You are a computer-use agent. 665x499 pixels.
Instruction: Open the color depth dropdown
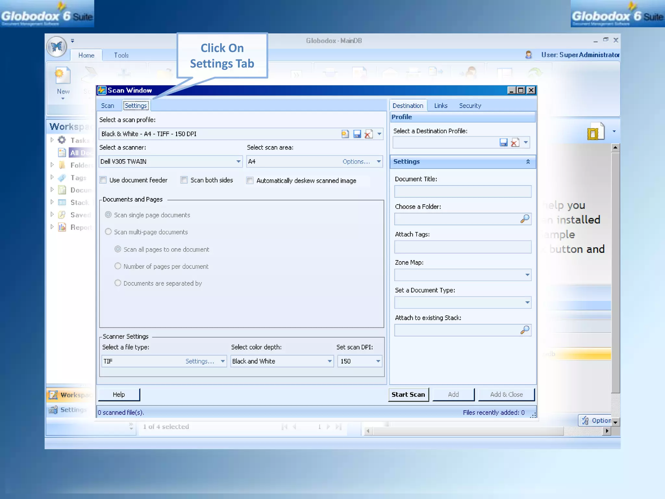click(330, 361)
